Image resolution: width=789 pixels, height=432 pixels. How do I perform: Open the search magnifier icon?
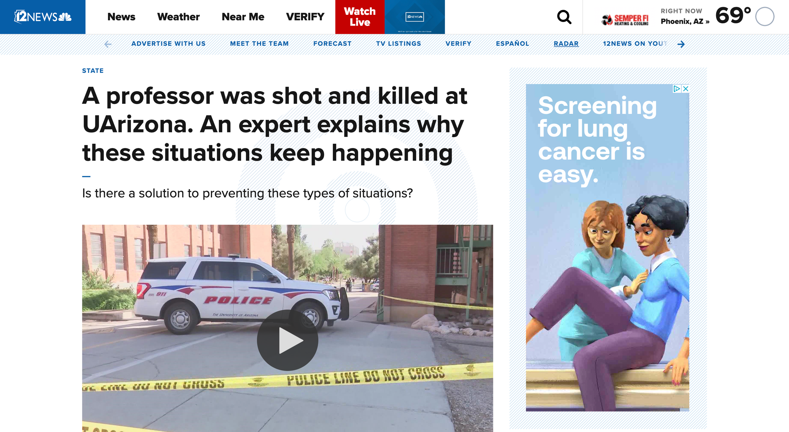pyautogui.click(x=564, y=17)
